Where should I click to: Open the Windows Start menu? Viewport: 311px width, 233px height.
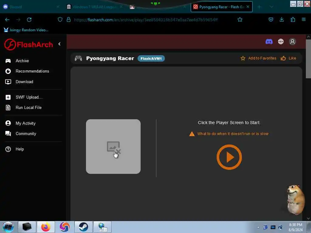click(8, 227)
